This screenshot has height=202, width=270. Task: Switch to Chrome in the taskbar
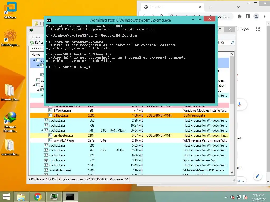[37, 197]
